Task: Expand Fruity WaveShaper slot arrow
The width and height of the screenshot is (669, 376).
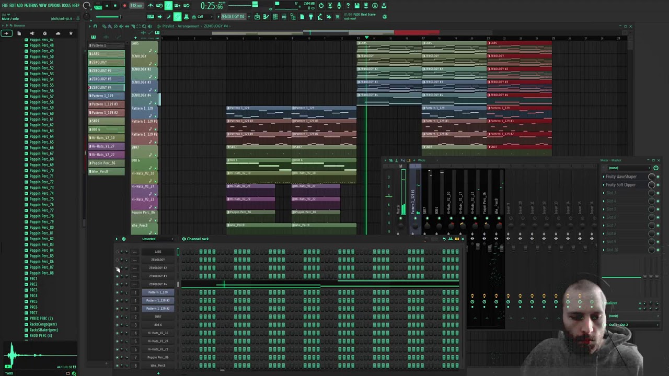Action: [604, 177]
